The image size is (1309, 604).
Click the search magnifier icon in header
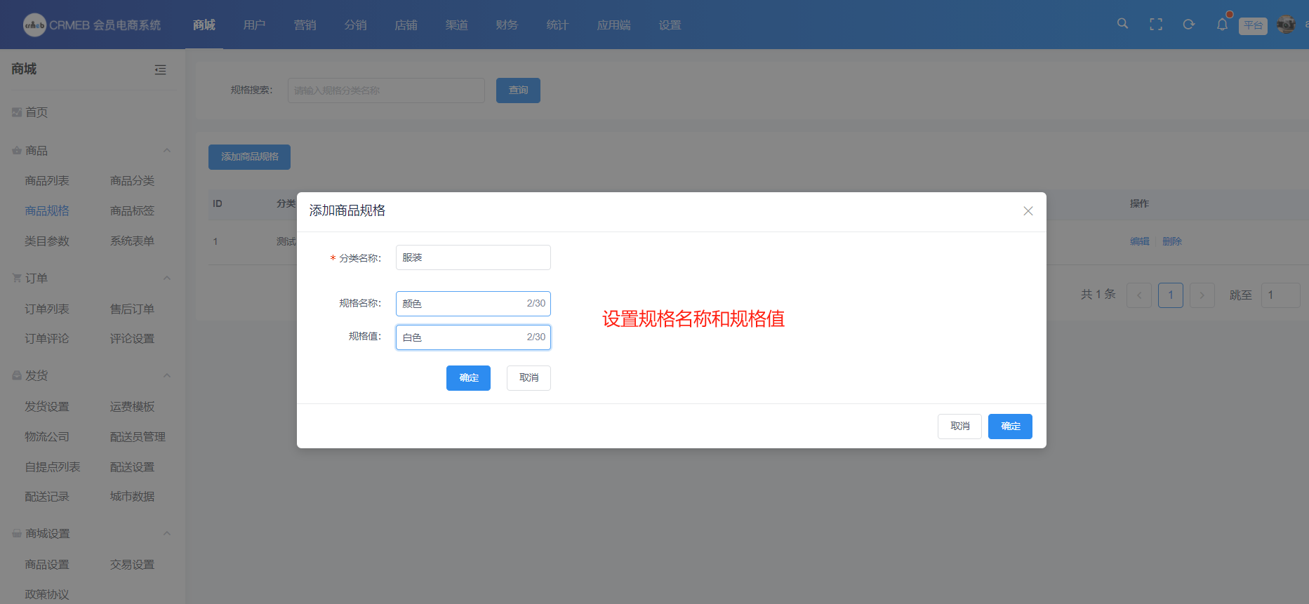(1122, 24)
